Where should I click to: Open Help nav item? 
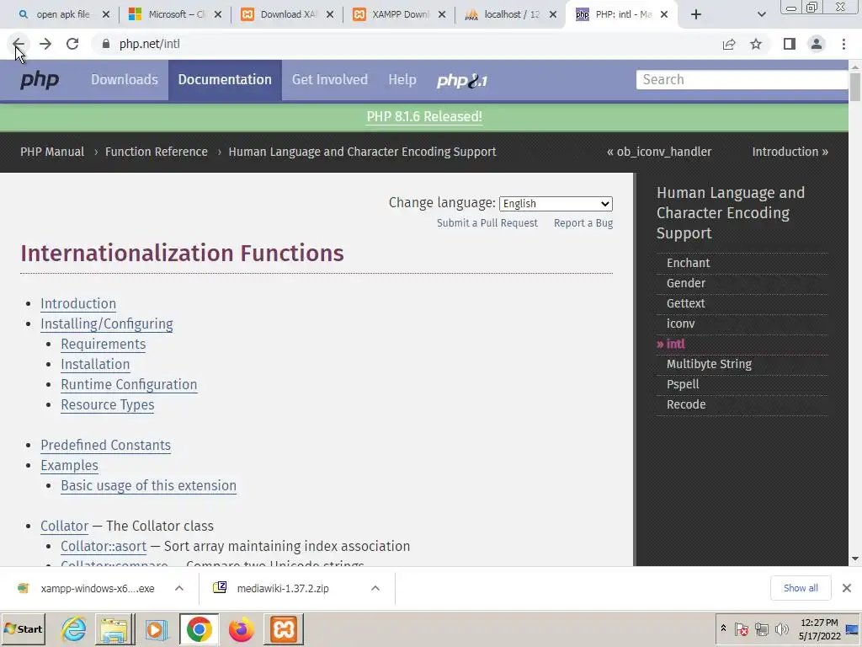point(402,80)
